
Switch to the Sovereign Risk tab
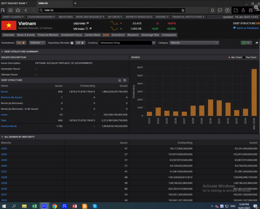(150, 35)
